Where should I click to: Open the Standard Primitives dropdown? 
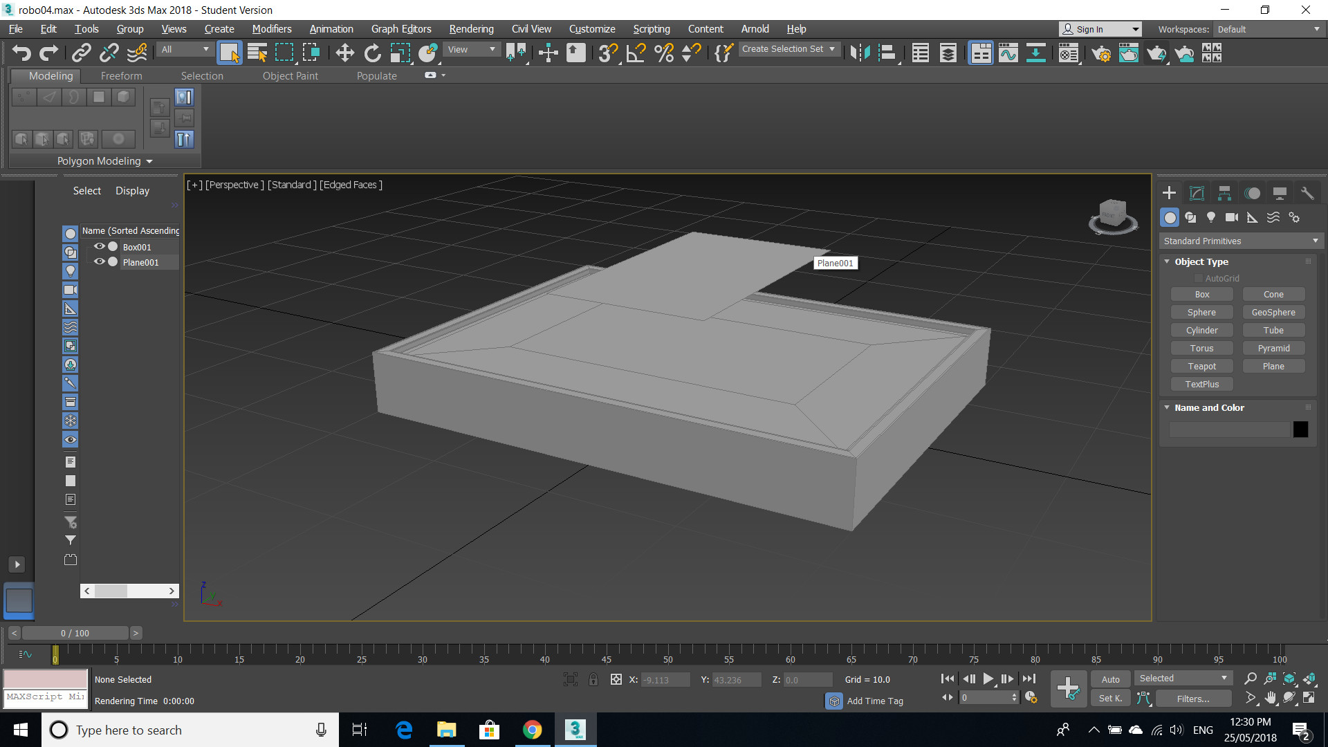point(1241,241)
